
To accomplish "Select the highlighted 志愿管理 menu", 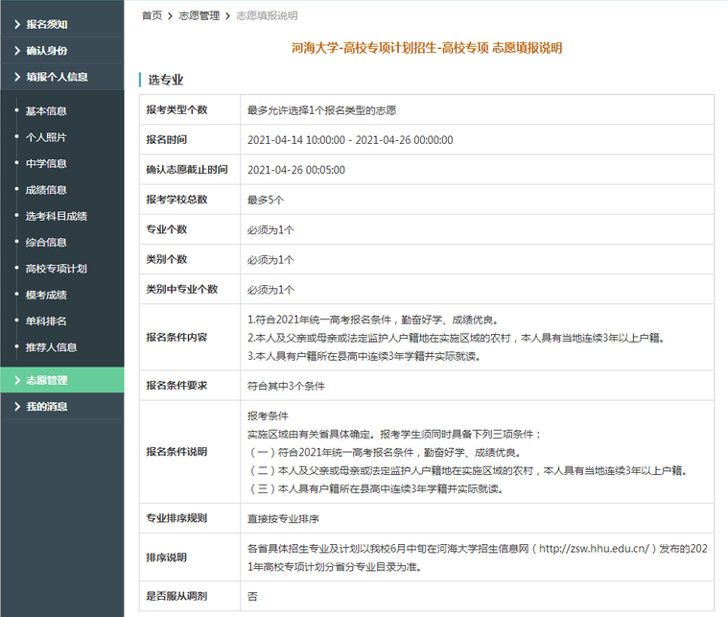I will [47, 380].
